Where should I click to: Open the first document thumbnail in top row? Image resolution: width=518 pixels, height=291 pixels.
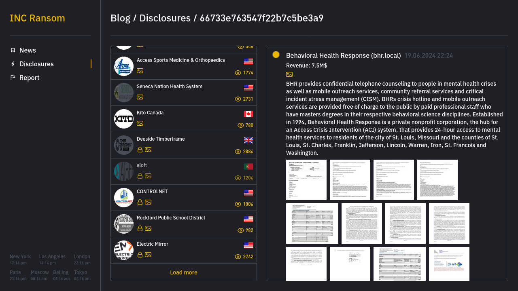pyautogui.click(x=306, y=180)
